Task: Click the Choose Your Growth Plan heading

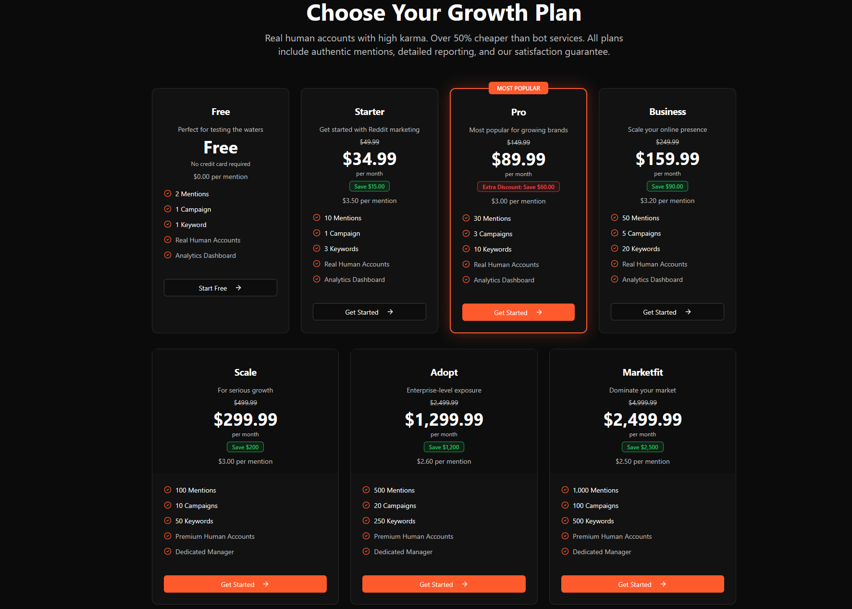Action: point(444,13)
